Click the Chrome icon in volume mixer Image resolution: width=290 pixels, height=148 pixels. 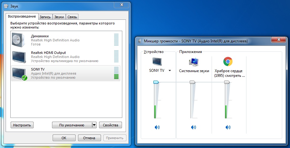point(228,61)
